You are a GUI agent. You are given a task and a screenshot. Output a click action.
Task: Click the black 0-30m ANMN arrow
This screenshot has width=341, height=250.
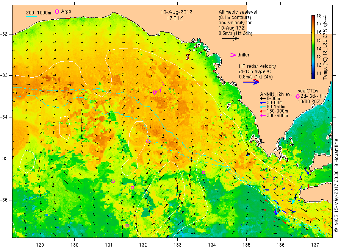pos(263,98)
